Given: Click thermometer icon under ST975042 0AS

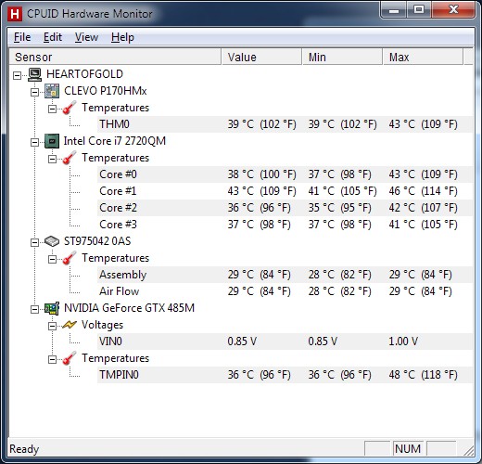Looking at the screenshot, I should tap(69, 258).
